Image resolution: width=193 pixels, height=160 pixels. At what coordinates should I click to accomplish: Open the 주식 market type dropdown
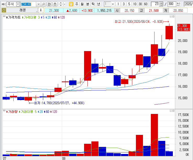pos(18,4)
